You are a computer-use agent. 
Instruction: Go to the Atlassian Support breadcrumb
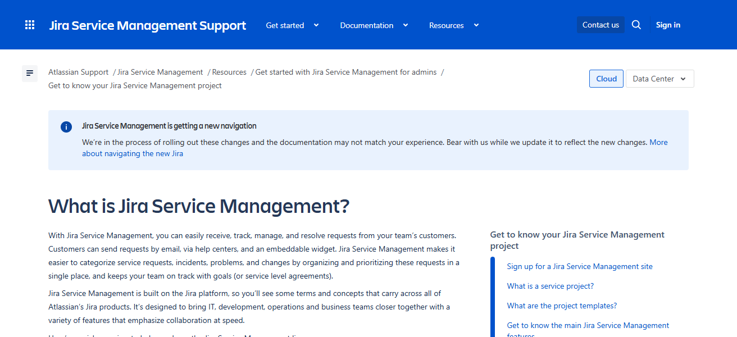(x=78, y=72)
